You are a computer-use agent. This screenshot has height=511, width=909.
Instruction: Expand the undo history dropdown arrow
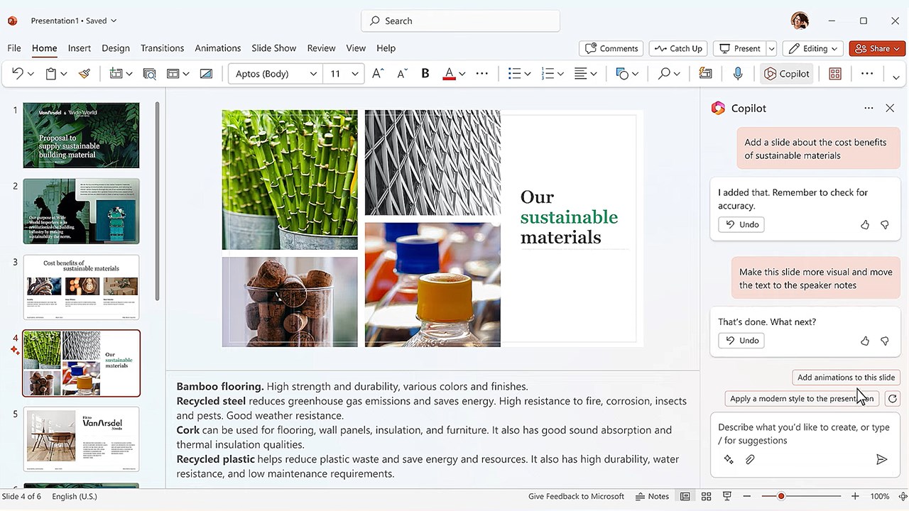coord(31,74)
